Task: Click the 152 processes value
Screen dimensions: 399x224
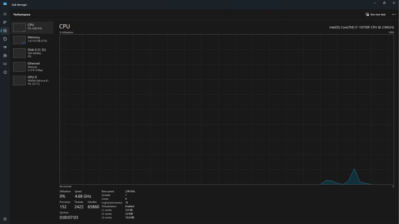Action: pyautogui.click(x=63, y=207)
